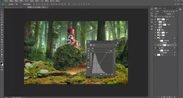Open the RGB channel dropdown in Curves
The image size is (183, 98).
tap(99, 51)
